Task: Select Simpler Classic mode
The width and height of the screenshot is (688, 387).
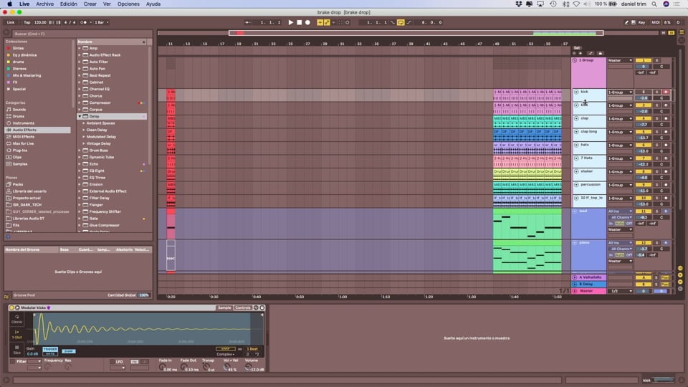Action: (x=16, y=319)
